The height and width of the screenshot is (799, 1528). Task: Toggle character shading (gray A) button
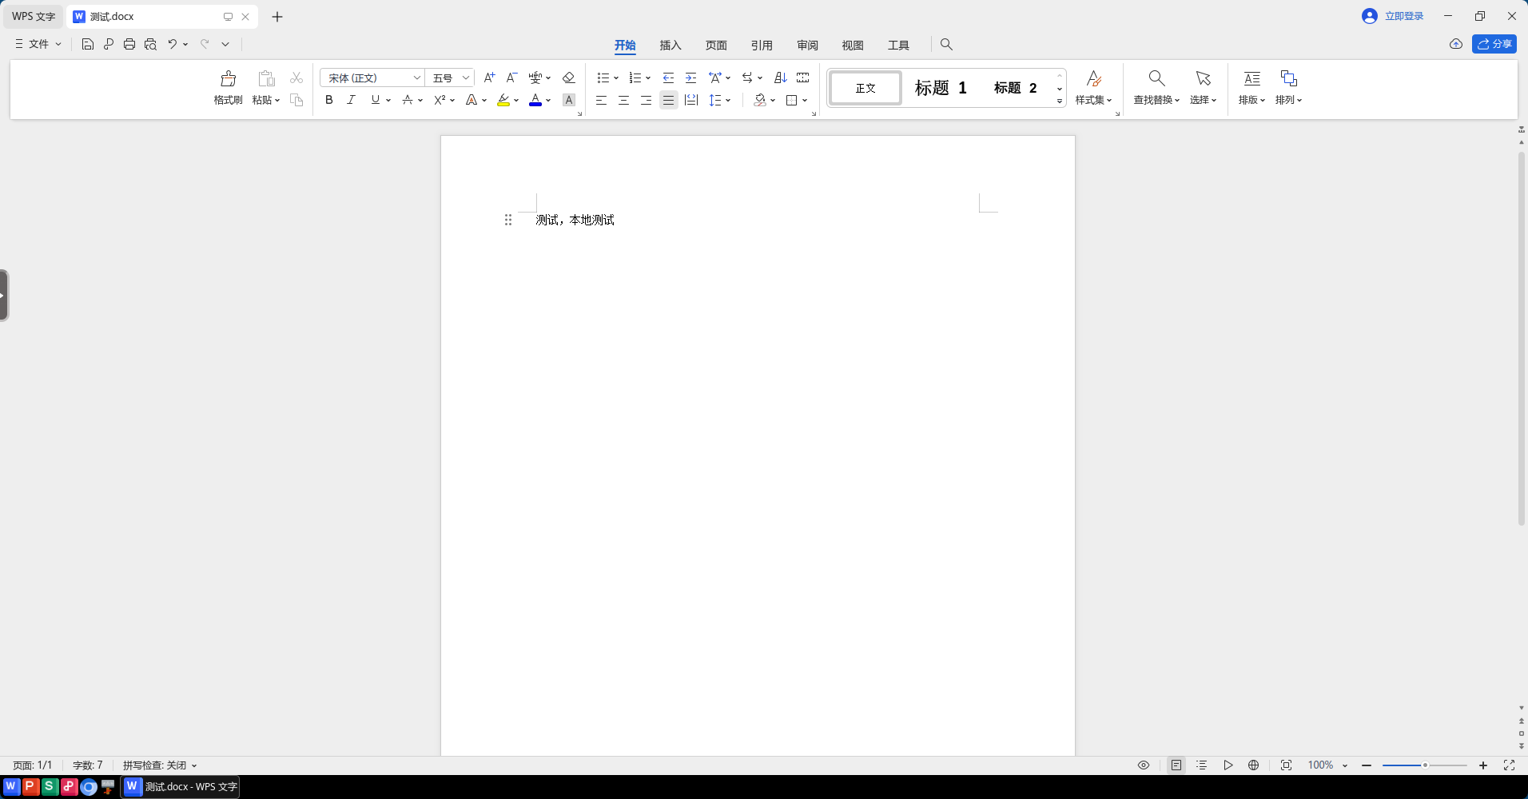click(569, 100)
